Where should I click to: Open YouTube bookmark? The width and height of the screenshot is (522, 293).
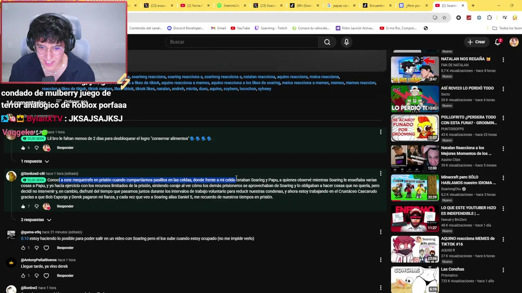(x=240, y=28)
